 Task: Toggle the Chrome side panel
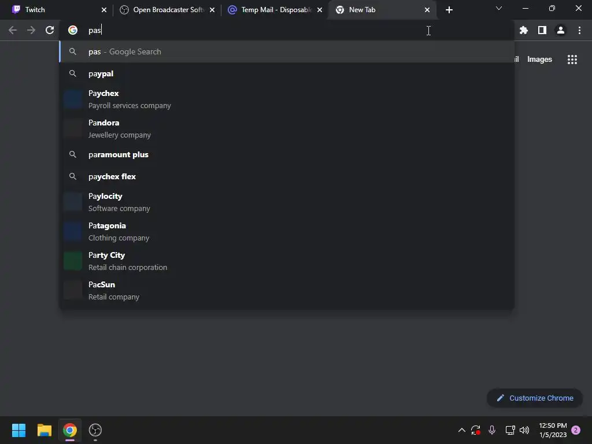[542, 30]
